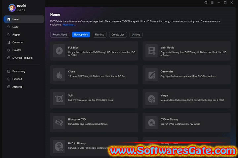Open the Converter module in sidebar
Image resolution: width=238 pixels, height=158 pixels.
pos(18,42)
